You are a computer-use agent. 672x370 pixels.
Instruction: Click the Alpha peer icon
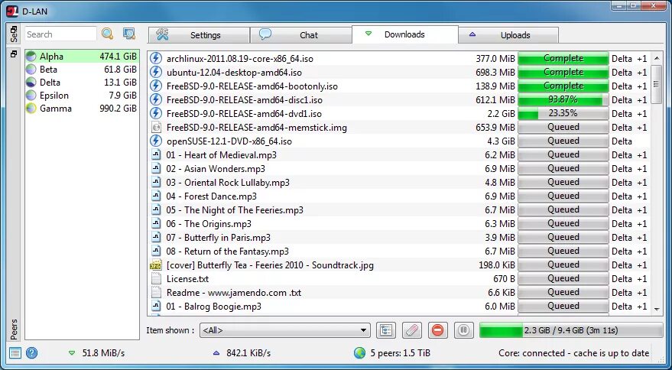(x=31, y=57)
